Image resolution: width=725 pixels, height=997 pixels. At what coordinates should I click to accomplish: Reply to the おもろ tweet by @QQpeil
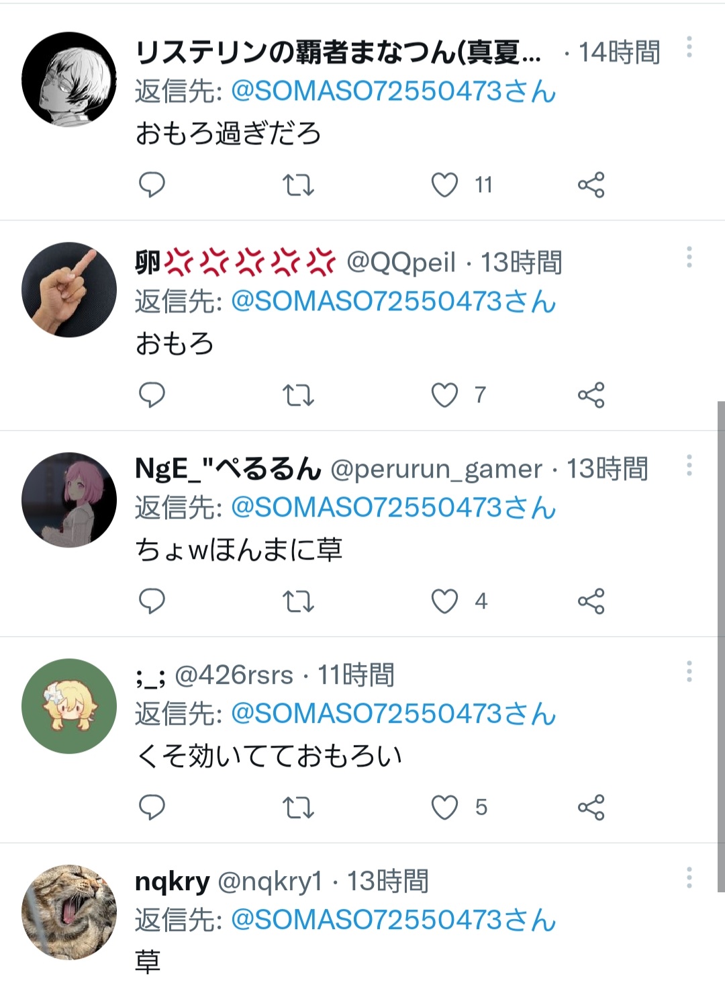click(x=152, y=395)
